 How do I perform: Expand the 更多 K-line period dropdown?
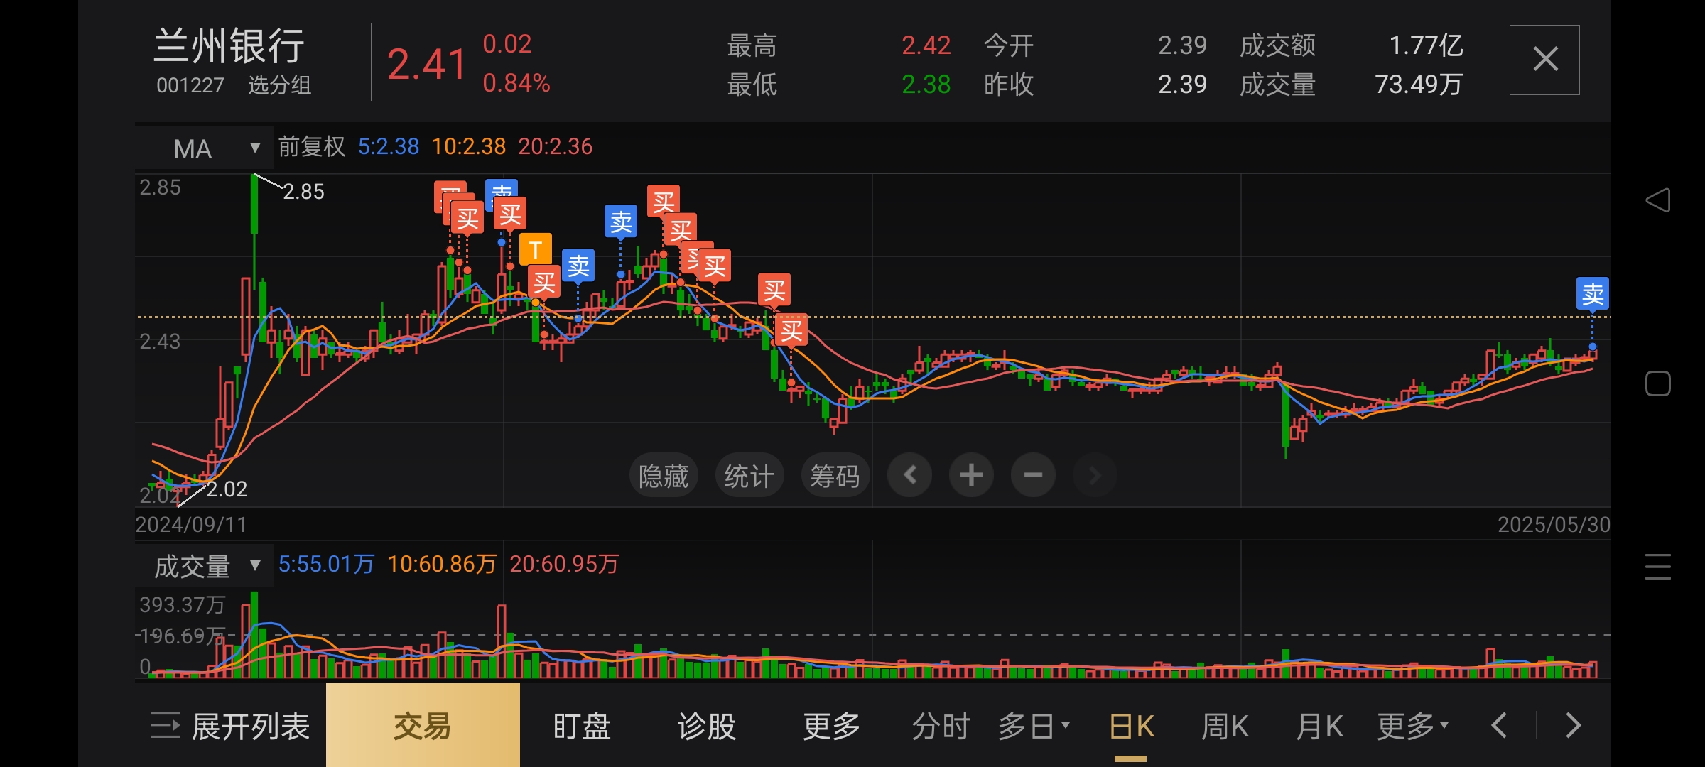click(x=1412, y=727)
